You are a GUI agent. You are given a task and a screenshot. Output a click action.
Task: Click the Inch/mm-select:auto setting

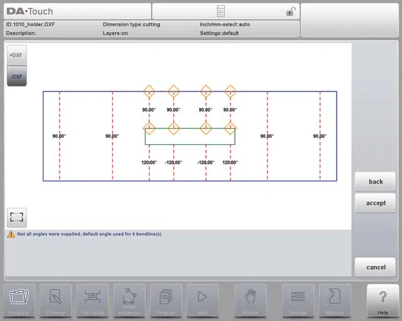tap(225, 24)
